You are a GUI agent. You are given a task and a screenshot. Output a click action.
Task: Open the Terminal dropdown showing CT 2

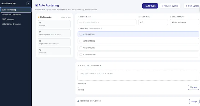153,22
